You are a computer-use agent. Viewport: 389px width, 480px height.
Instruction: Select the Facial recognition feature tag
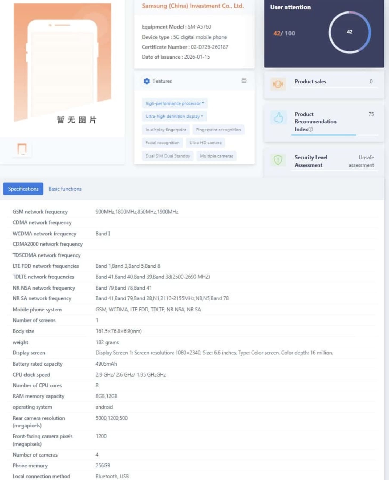coord(162,143)
